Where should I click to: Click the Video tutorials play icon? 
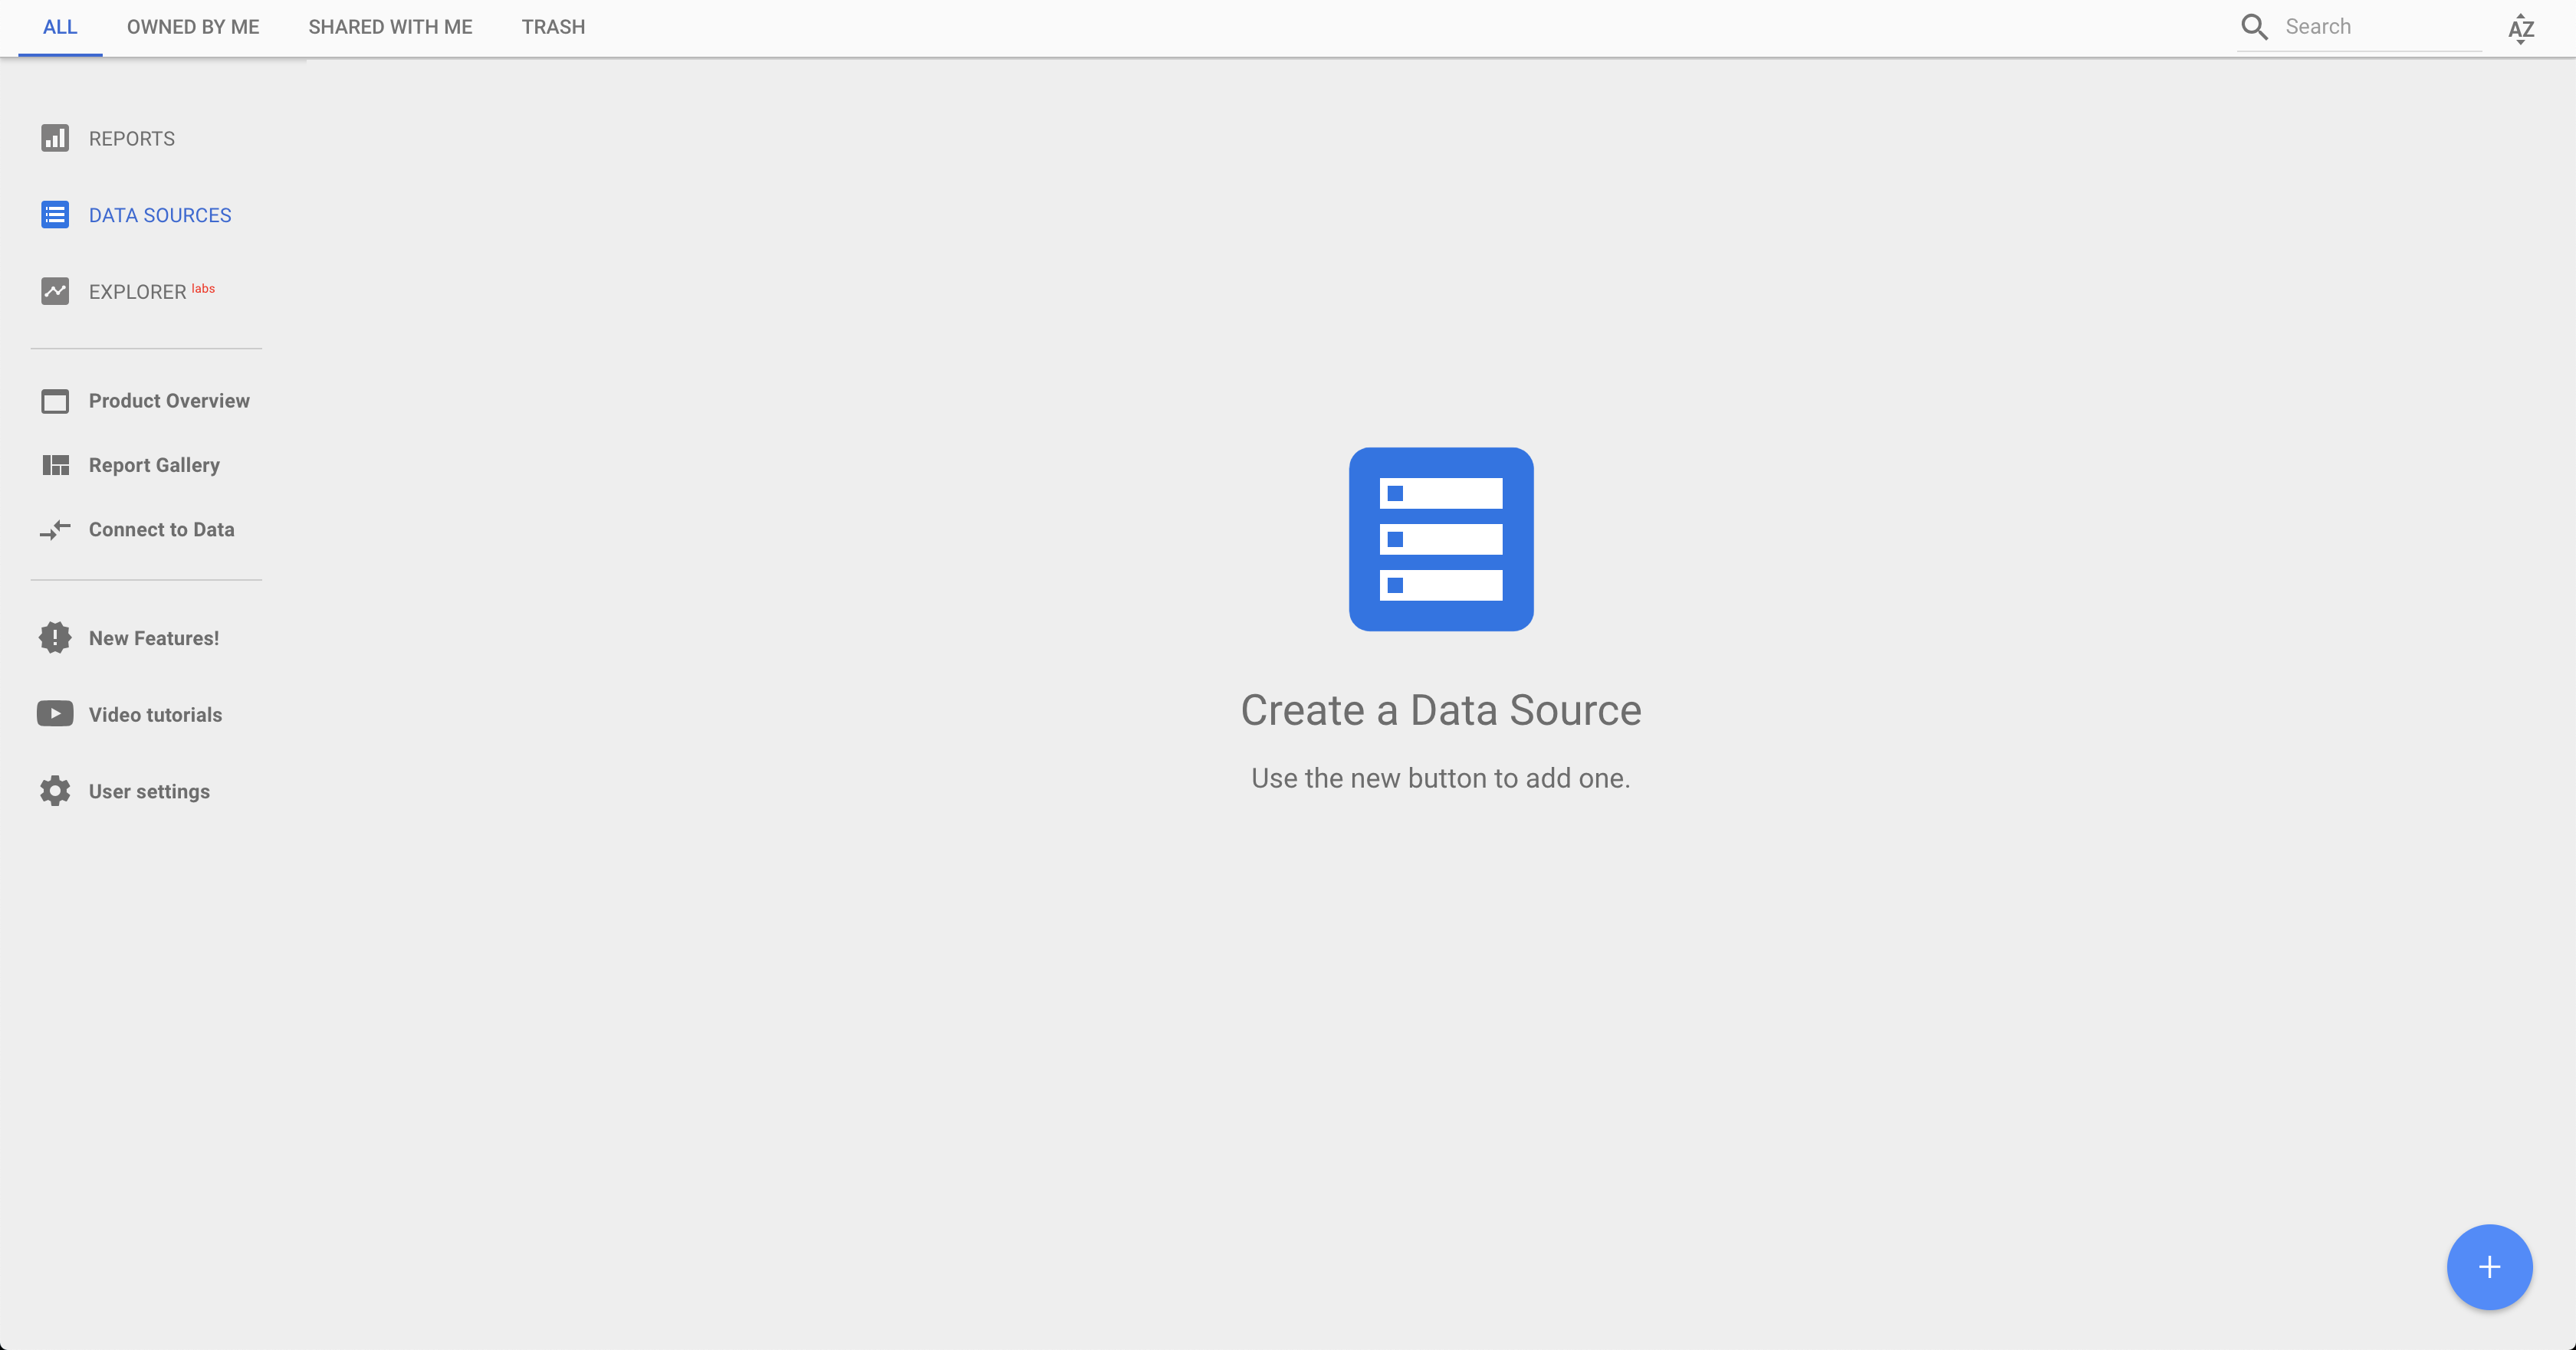55,713
